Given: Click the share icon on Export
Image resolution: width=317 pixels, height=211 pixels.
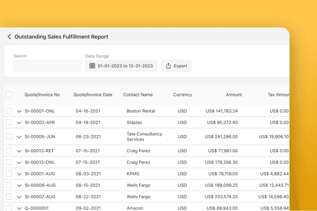Looking at the screenshot, I should click(168, 66).
